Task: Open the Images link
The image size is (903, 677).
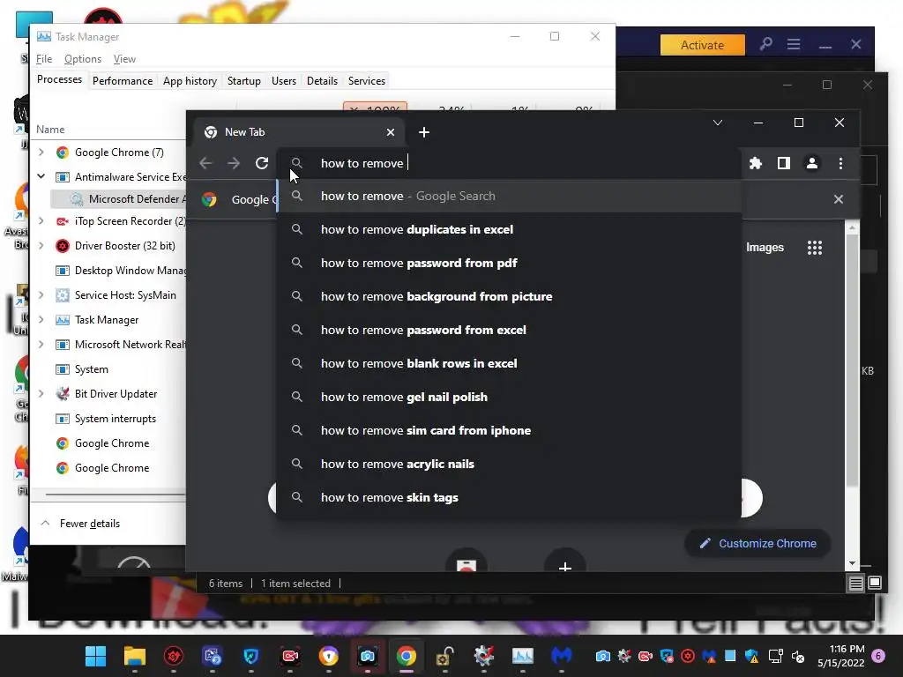Action: (x=765, y=248)
